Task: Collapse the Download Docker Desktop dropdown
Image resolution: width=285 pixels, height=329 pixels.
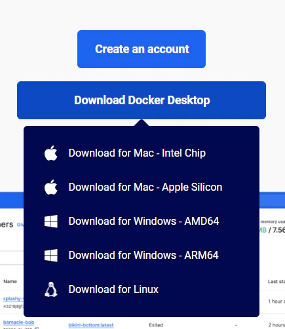Action: click(142, 100)
